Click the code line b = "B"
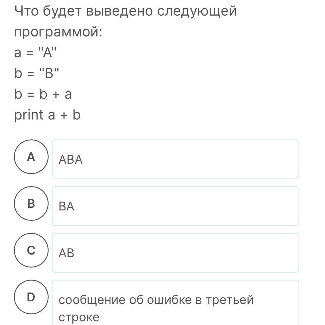Image resolution: width=325 pixels, height=325 pixels. (x=36, y=74)
